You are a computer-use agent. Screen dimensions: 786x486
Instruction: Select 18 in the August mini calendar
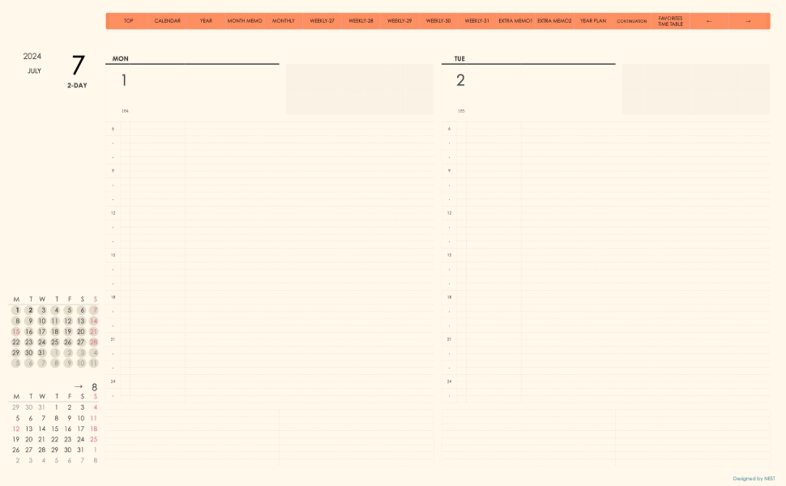[x=94, y=429]
